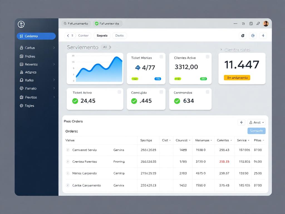The image size is (285, 214).
Task: Toggle the Comcuĵdo card checkbox
Action: coord(161,92)
